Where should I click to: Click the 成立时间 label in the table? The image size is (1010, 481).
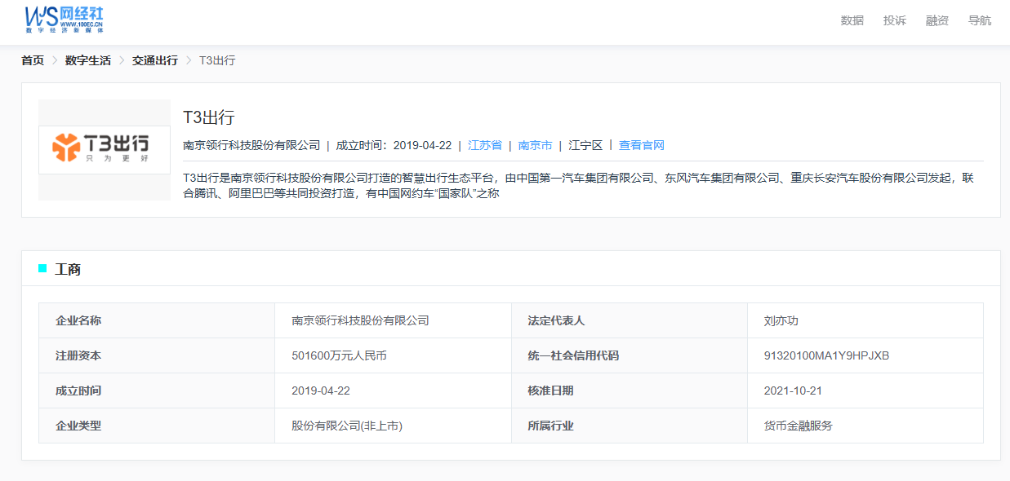pyautogui.click(x=78, y=391)
